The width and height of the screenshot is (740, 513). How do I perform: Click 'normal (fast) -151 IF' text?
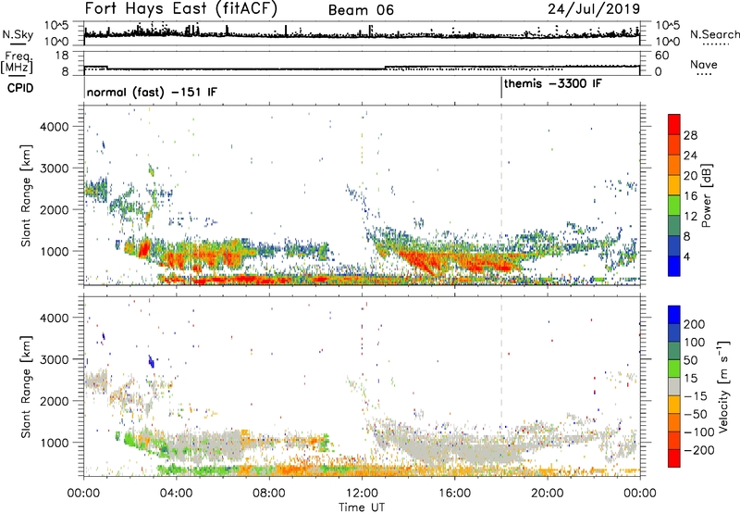coord(152,92)
